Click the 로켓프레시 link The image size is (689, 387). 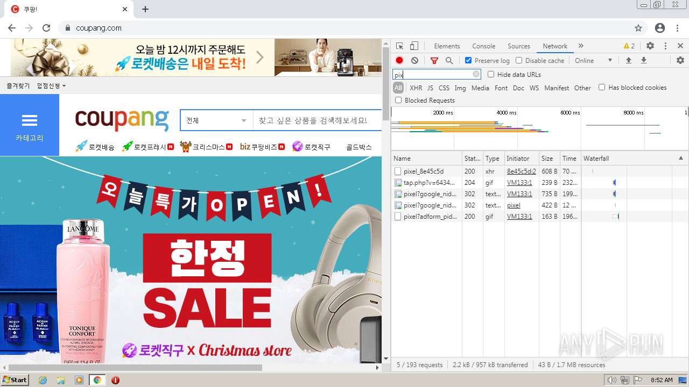[147, 146]
